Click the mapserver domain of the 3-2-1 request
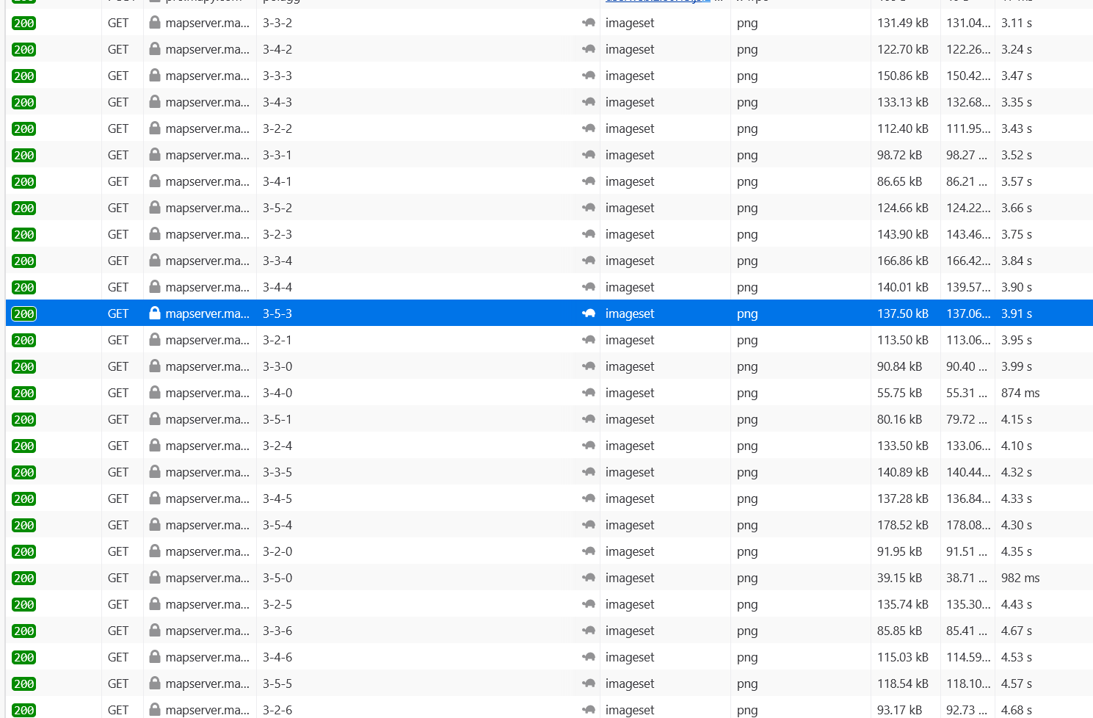1093x718 pixels. (207, 340)
